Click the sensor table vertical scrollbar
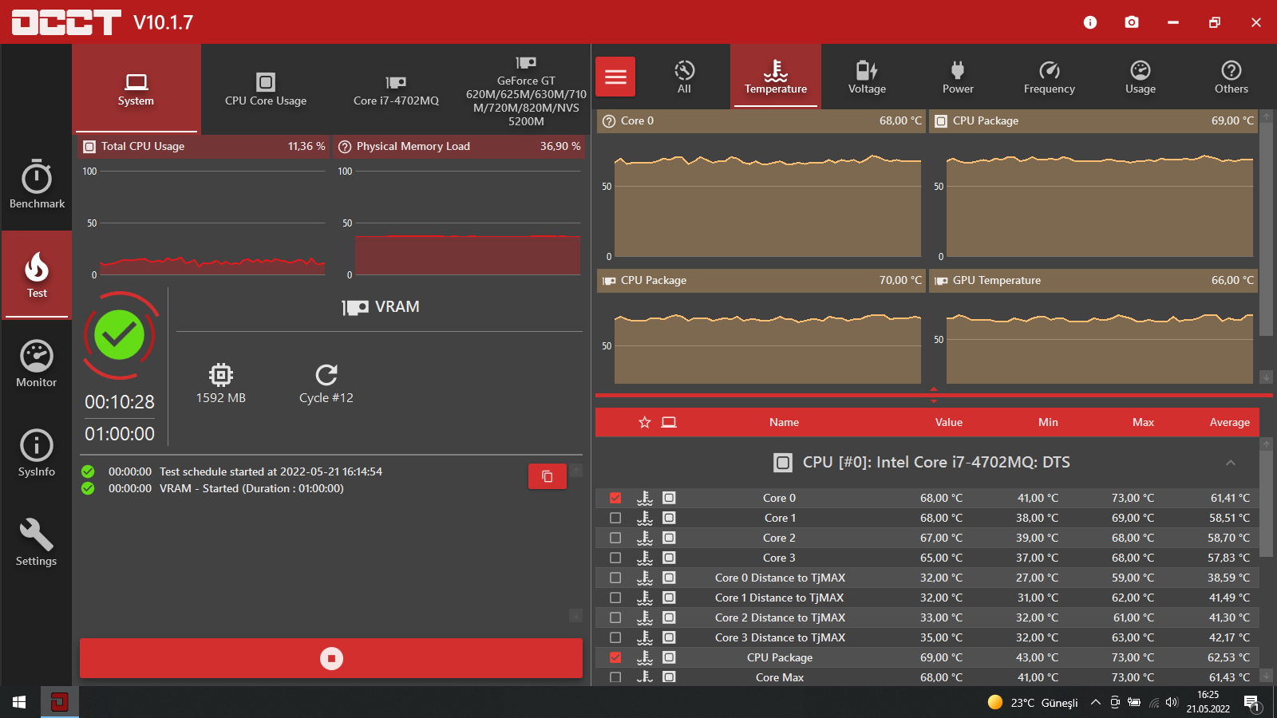Screen dimensions: 1277x718 pyautogui.click(x=1266, y=504)
